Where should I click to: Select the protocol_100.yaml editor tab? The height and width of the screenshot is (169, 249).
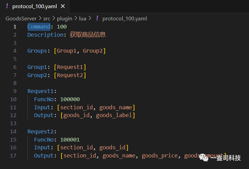35,6
